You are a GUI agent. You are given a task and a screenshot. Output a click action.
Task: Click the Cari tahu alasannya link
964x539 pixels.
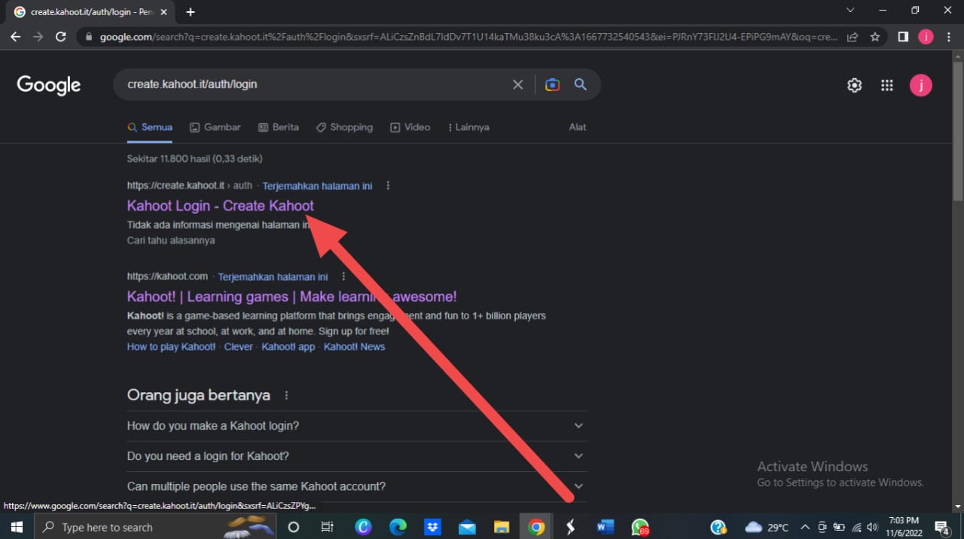coord(171,240)
